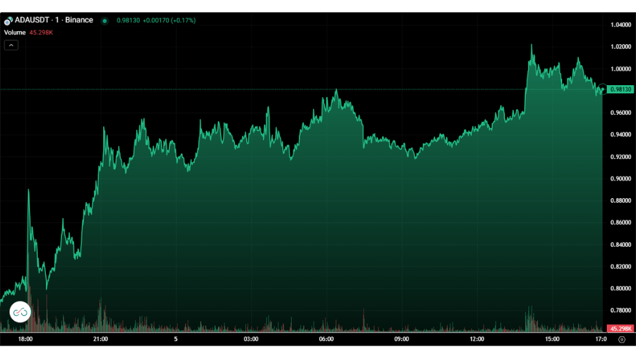Click the 0.80000 price axis label
Screen dimensions: 636x358
click(x=620, y=288)
